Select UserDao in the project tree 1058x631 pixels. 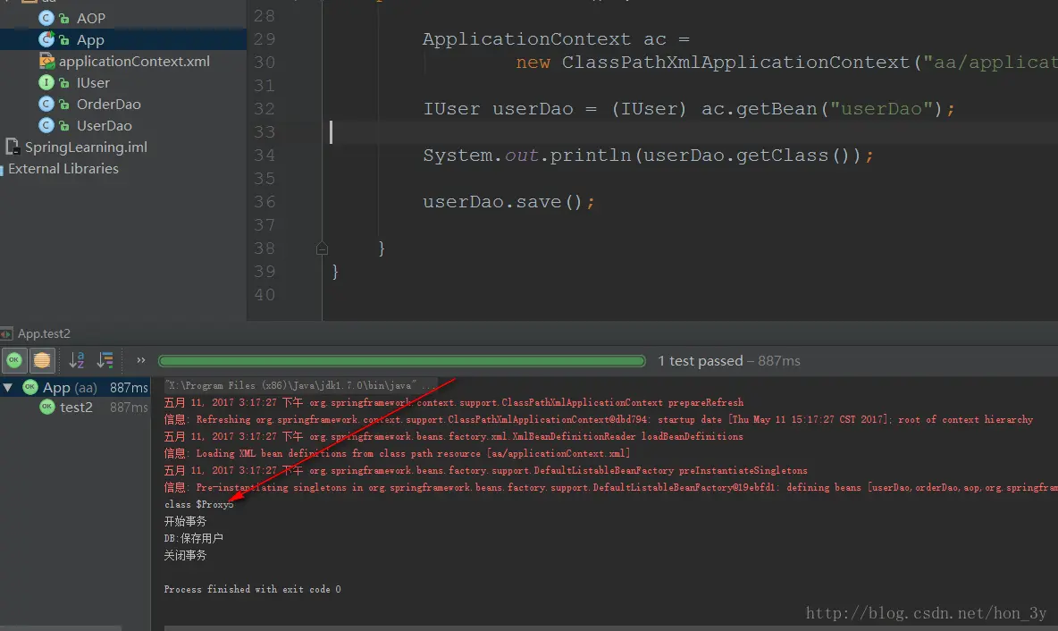coord(104,125)
